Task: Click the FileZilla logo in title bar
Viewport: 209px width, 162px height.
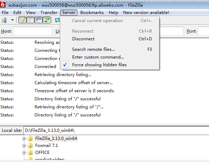Action: pyautogui.click(x=3, y=5)
